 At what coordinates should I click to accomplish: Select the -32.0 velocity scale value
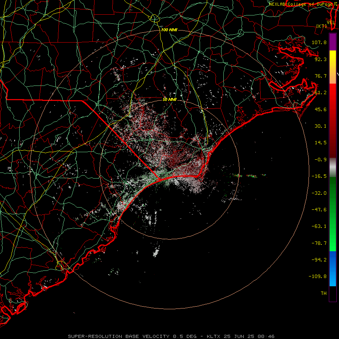319,193
